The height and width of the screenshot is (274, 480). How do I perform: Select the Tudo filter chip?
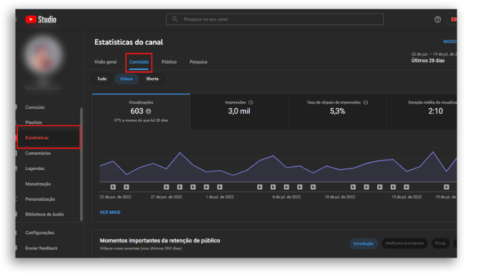[x=102, y=79]
